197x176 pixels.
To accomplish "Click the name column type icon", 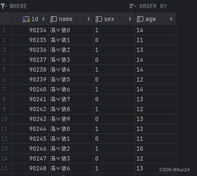I will tap(54, 19).
